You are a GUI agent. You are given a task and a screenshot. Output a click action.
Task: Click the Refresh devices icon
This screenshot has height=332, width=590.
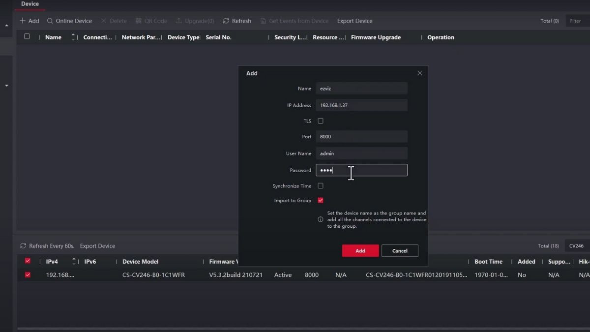point(226,21)
